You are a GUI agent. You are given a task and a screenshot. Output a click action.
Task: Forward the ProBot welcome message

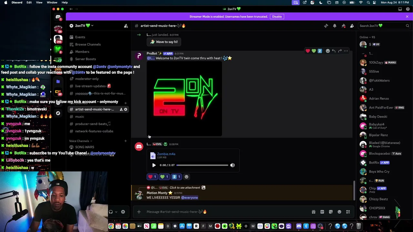[340, 51]
